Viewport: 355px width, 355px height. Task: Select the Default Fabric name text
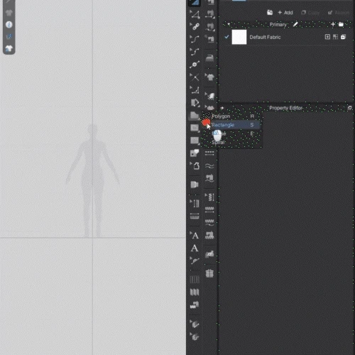click(x=265, y=37)
